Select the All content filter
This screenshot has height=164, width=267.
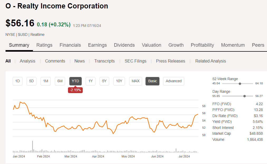pyautogui.click(x=8, y=61)
